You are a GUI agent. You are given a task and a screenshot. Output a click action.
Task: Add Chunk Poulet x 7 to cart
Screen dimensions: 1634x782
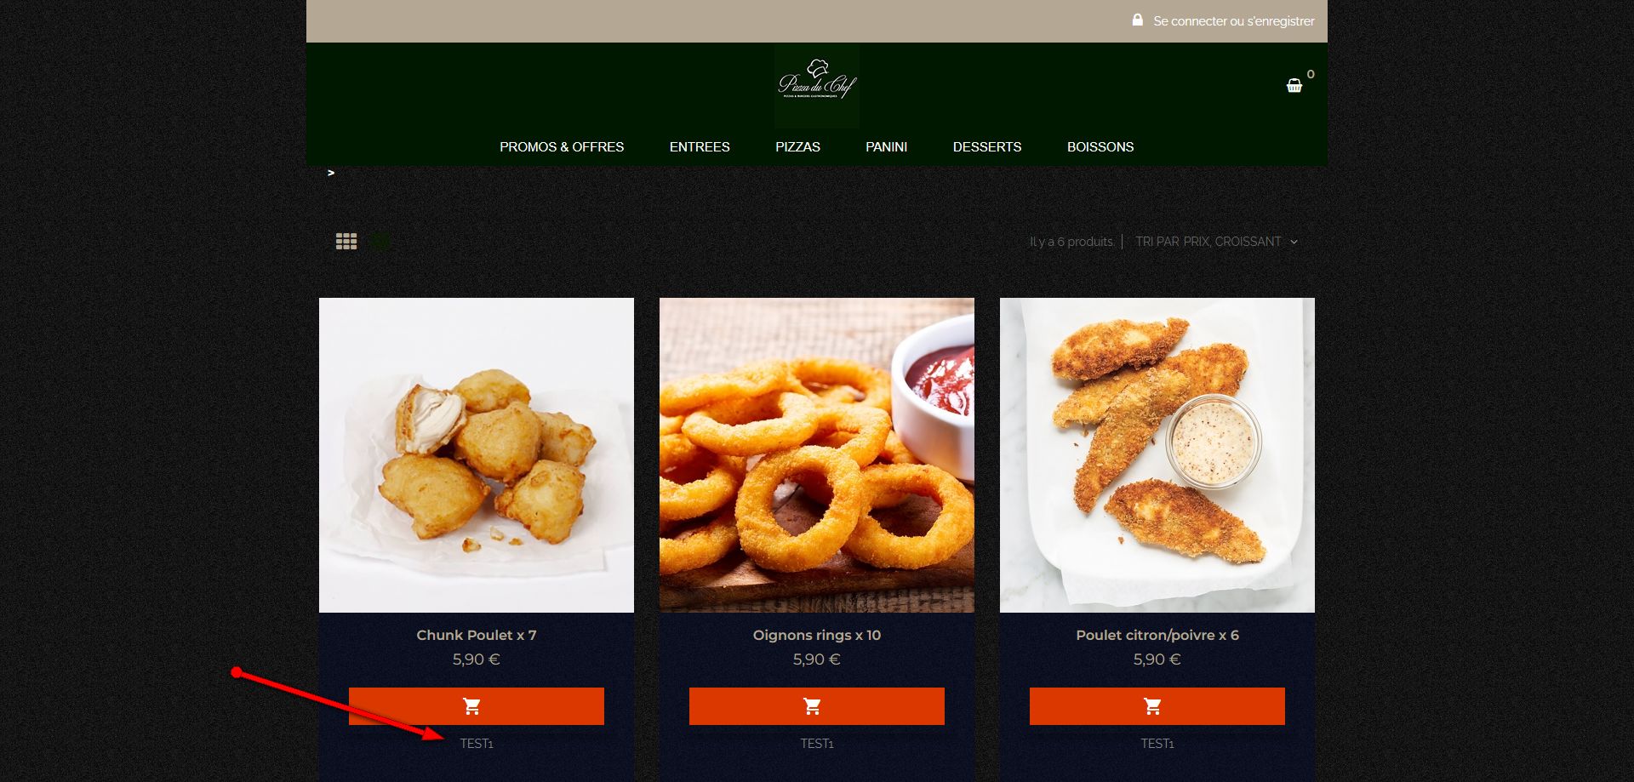[477, 706]
